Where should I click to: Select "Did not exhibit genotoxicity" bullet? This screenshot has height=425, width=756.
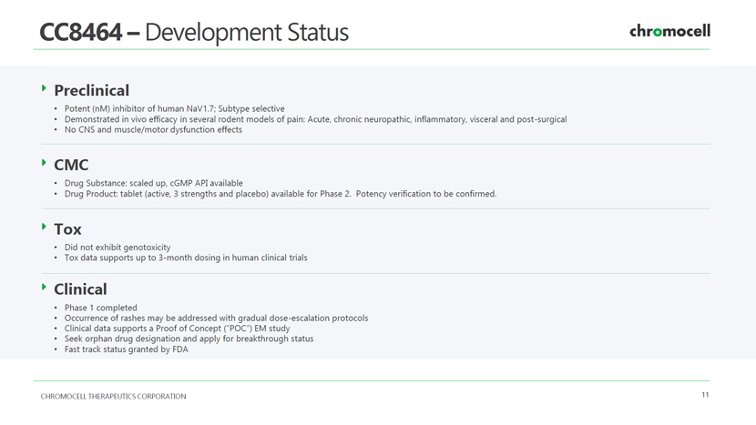[117, 248]
